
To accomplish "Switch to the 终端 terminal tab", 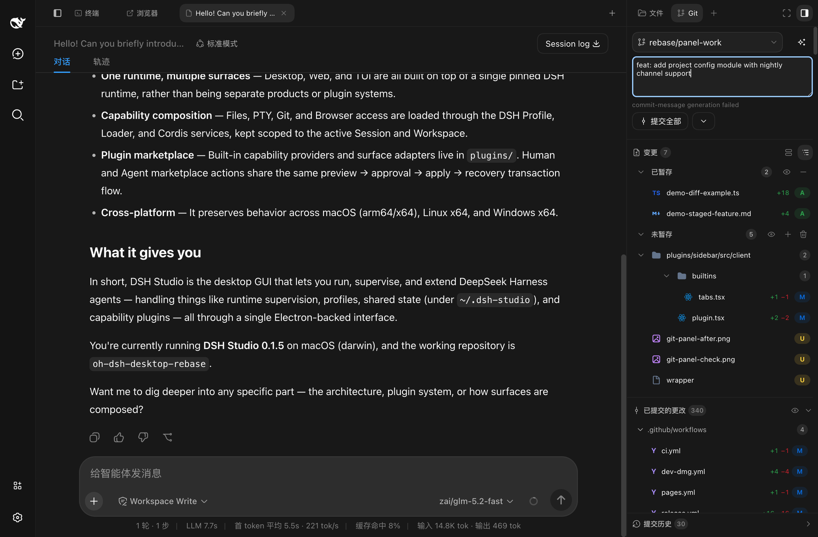I will (87, 13).
